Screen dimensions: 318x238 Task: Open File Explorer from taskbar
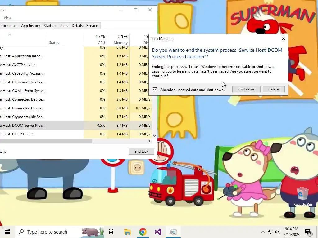click(x=127, y=232)
